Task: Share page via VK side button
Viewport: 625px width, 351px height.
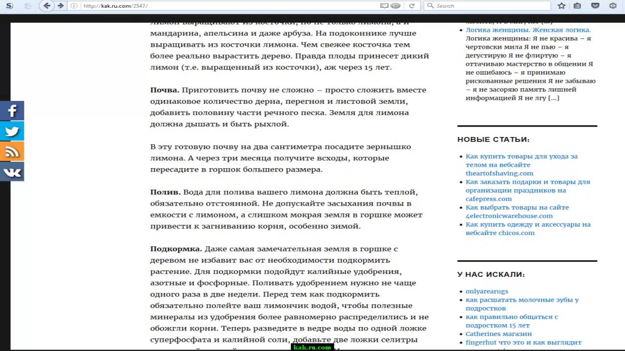Action: pos(12,172)
